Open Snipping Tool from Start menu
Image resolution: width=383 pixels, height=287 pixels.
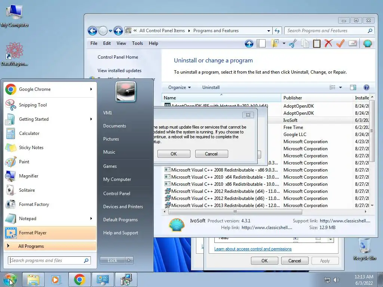coord(50,105)
